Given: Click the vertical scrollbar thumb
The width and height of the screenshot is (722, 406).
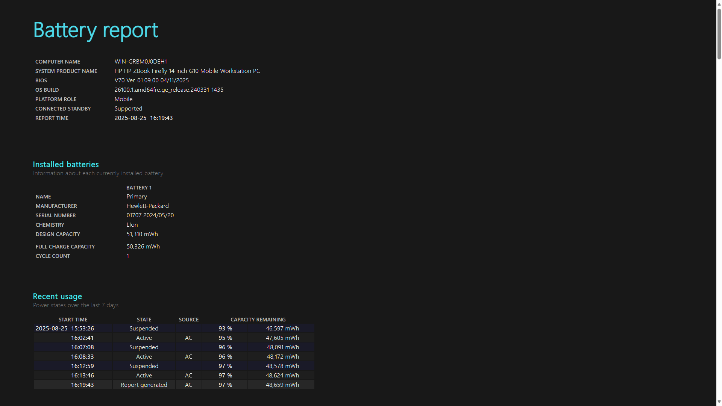Looking at the screenshot, I should [x=719, y=33].
